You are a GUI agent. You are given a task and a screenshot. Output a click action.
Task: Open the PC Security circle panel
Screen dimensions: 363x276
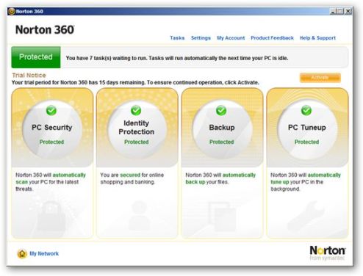tap(52, 130)
